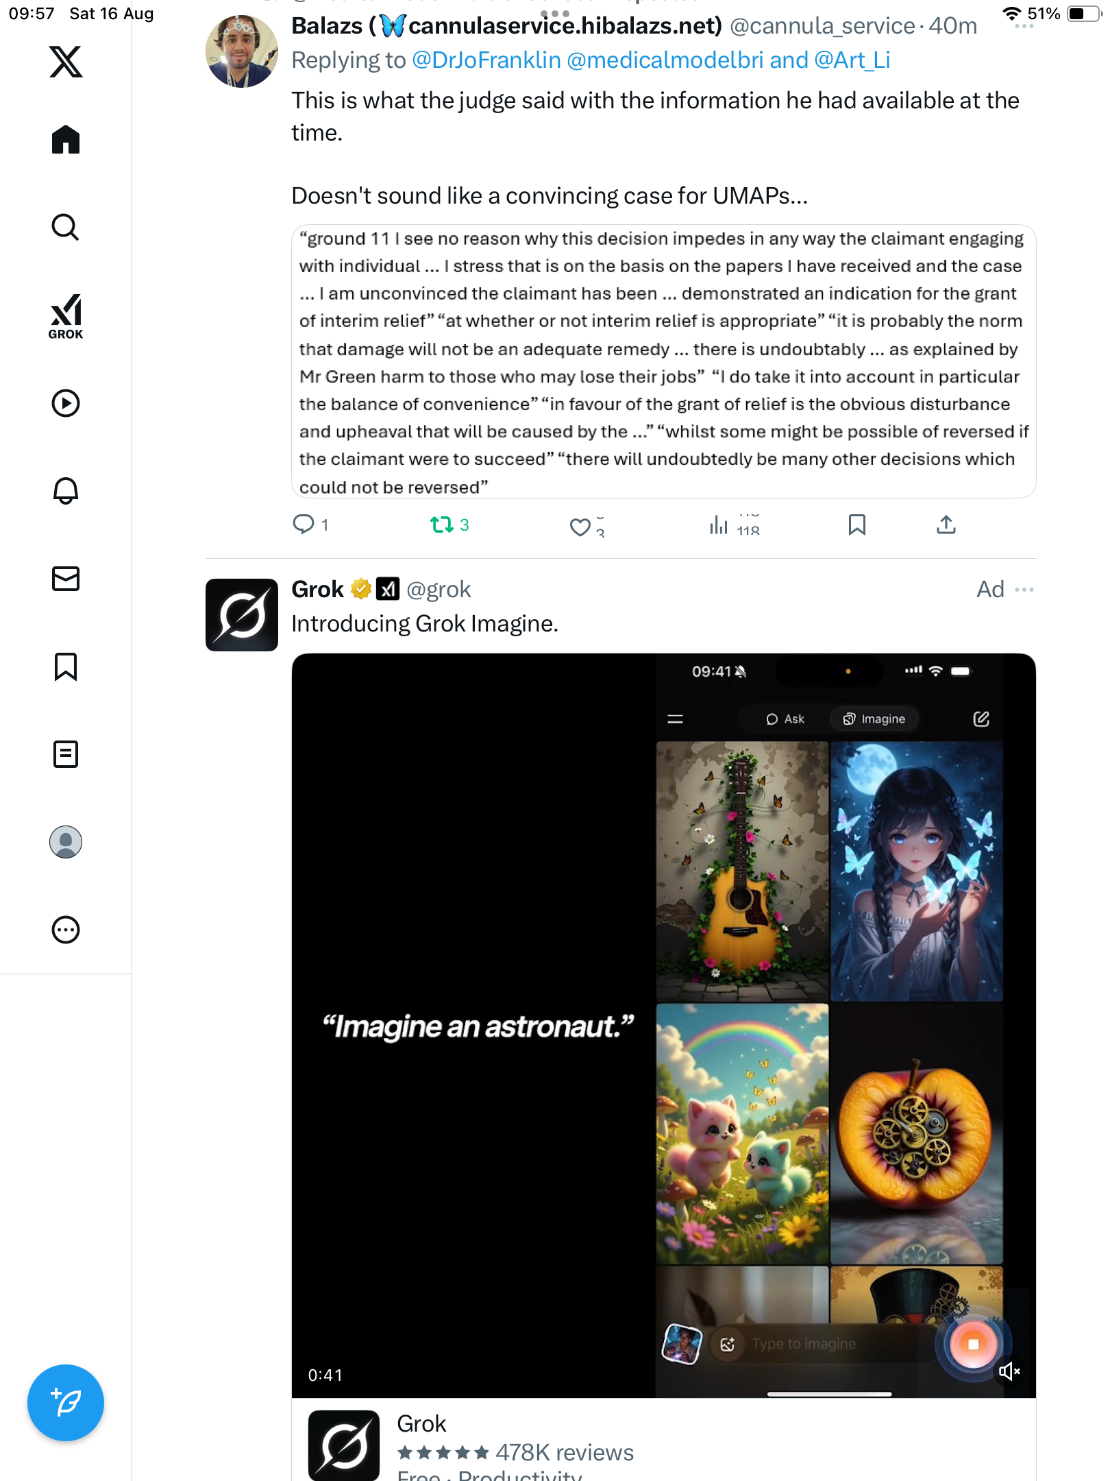This screenshot has width=1110, height=1481.
Task: Open the sidebar More menu circle
Action: 66,930
